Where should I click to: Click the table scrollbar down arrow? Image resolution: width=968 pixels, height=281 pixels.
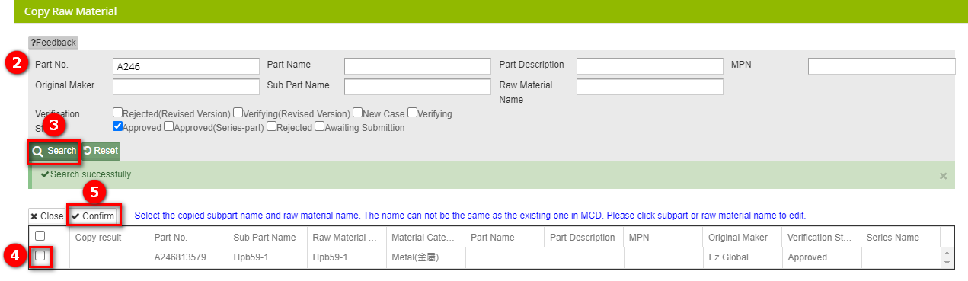pos(947,262)
